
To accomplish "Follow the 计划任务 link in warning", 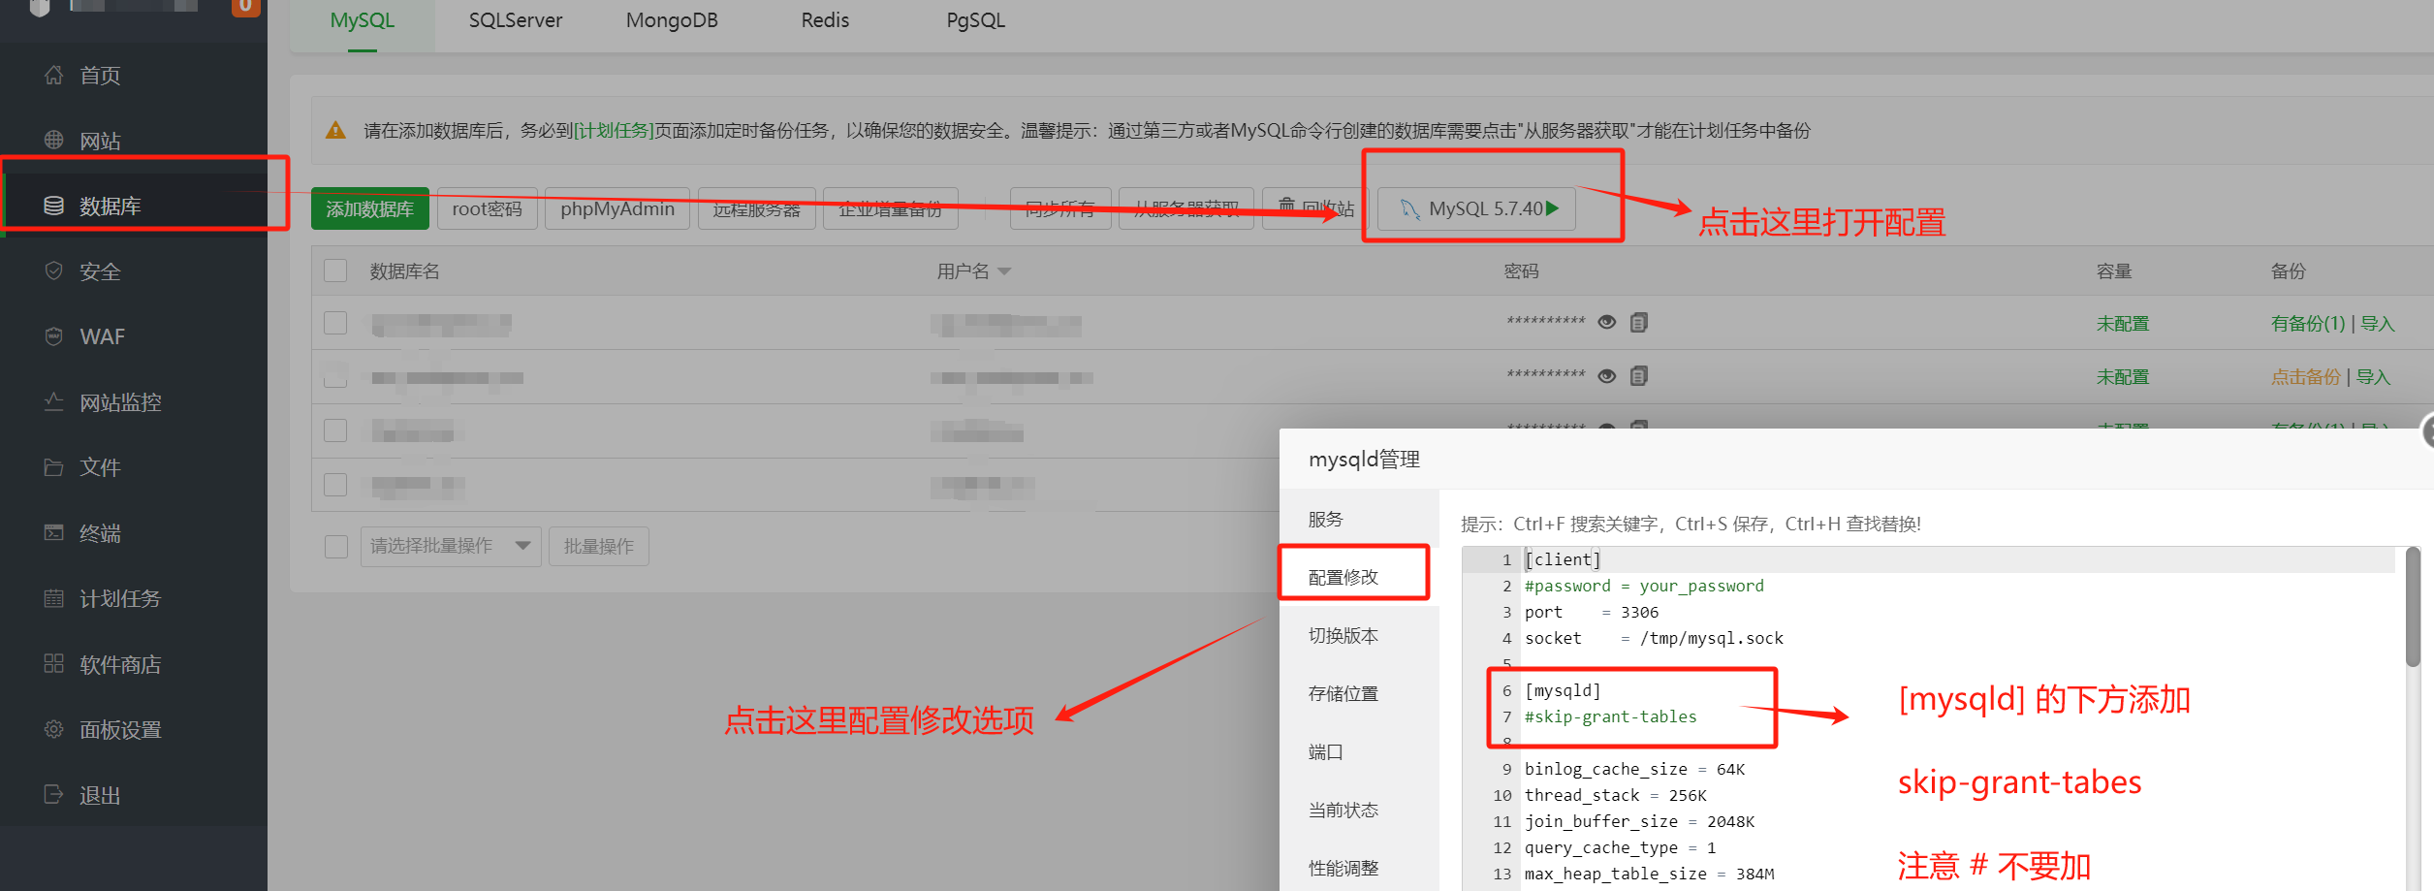I will point(614,130).
